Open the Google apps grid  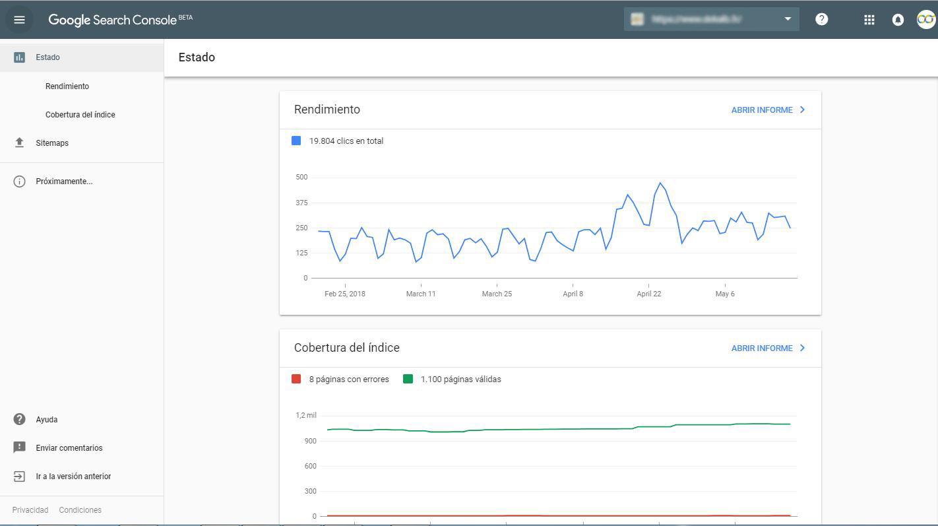[869, 20]
